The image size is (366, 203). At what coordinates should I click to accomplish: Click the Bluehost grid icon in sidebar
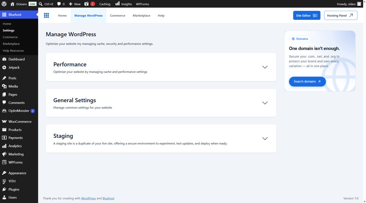[x=4, y=14]
